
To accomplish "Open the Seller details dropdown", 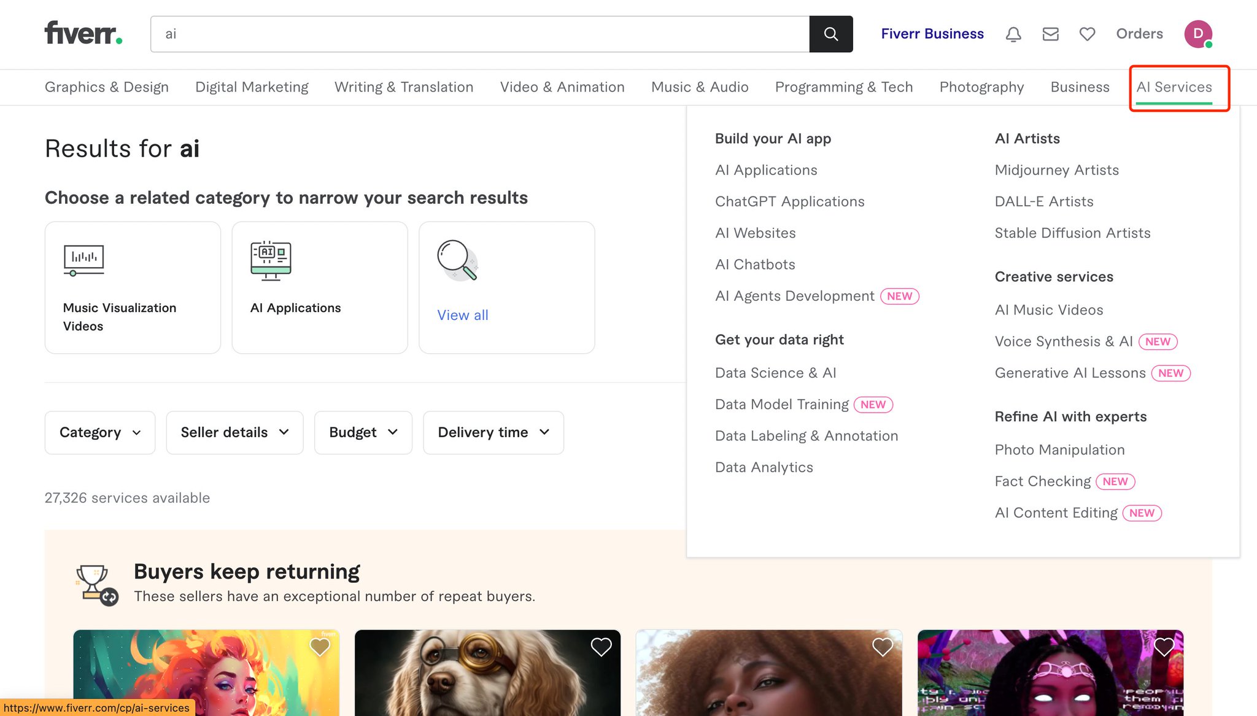I will click(234, 432).
